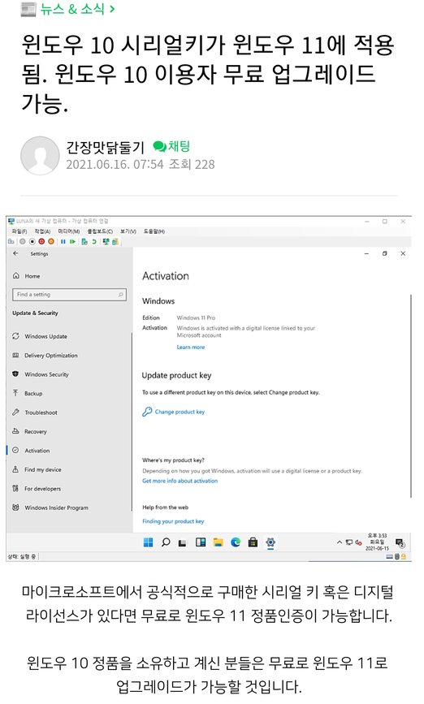Click the Enhanced Session toolbar icon
This screenshot has width=424, height=704.
click(106, 241)
